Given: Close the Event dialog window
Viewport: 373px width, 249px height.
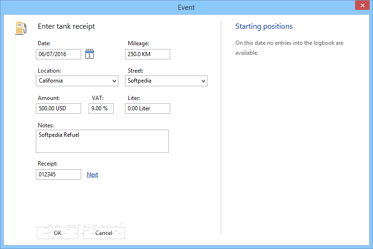Looking at the screenshot, I should [x=362, y=5].
